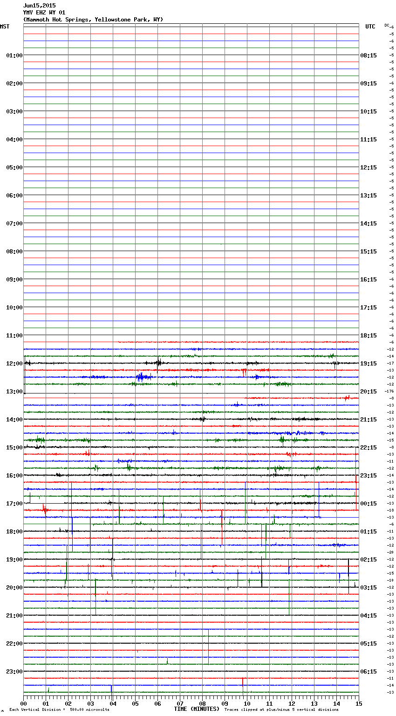The height and width of the screenshot is (716, 396).
Task: Click the 17:15 UTC time label
Action: tap(369, 308)
